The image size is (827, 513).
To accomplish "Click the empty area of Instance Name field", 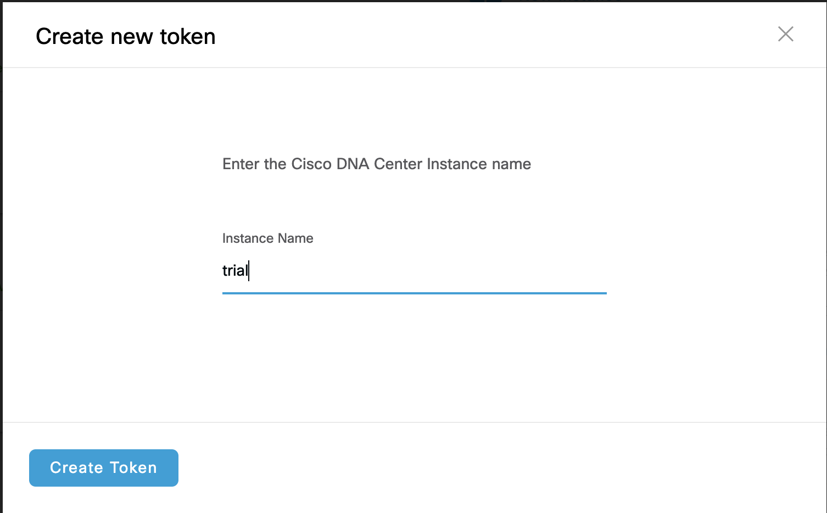I will (x=439, y=271).
